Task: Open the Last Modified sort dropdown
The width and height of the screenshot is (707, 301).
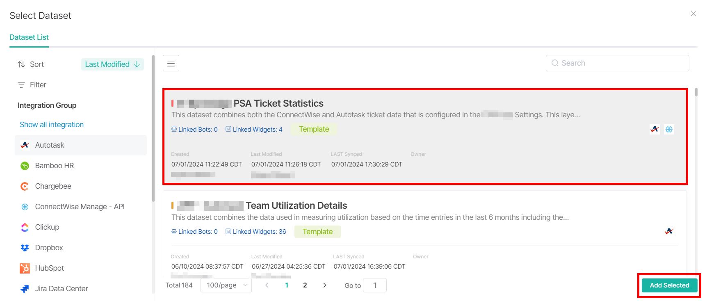Action: click(x=112, y=64)
